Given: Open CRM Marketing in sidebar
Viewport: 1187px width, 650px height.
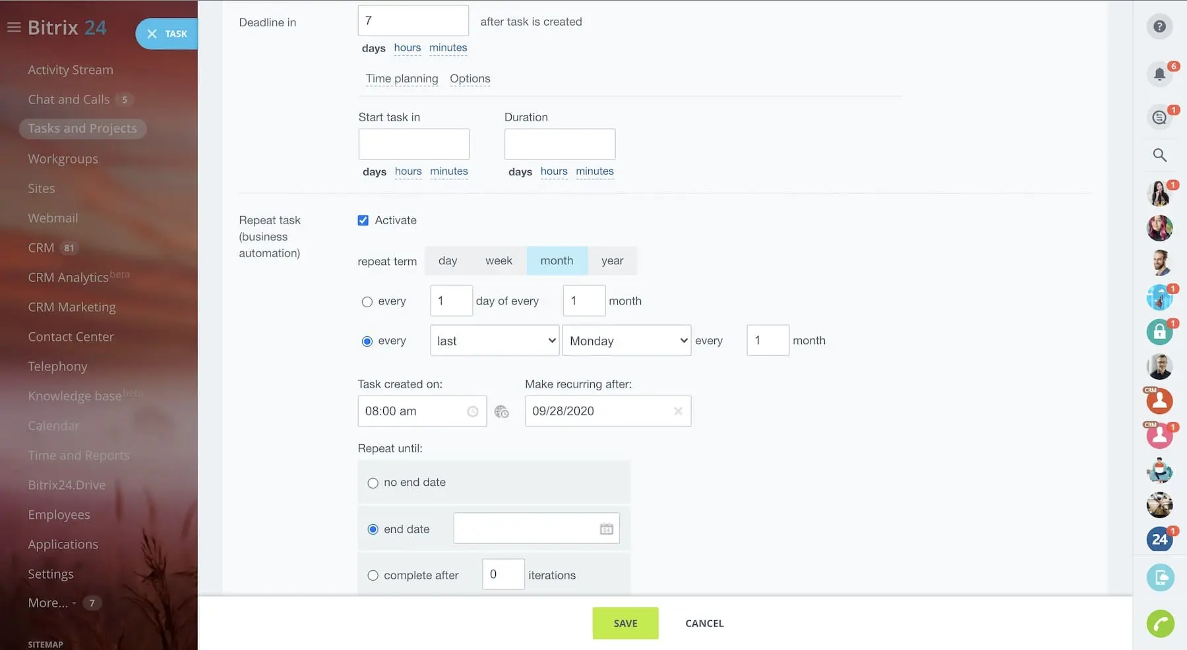Looking at the screenshot, I should (x=72, y=307).
